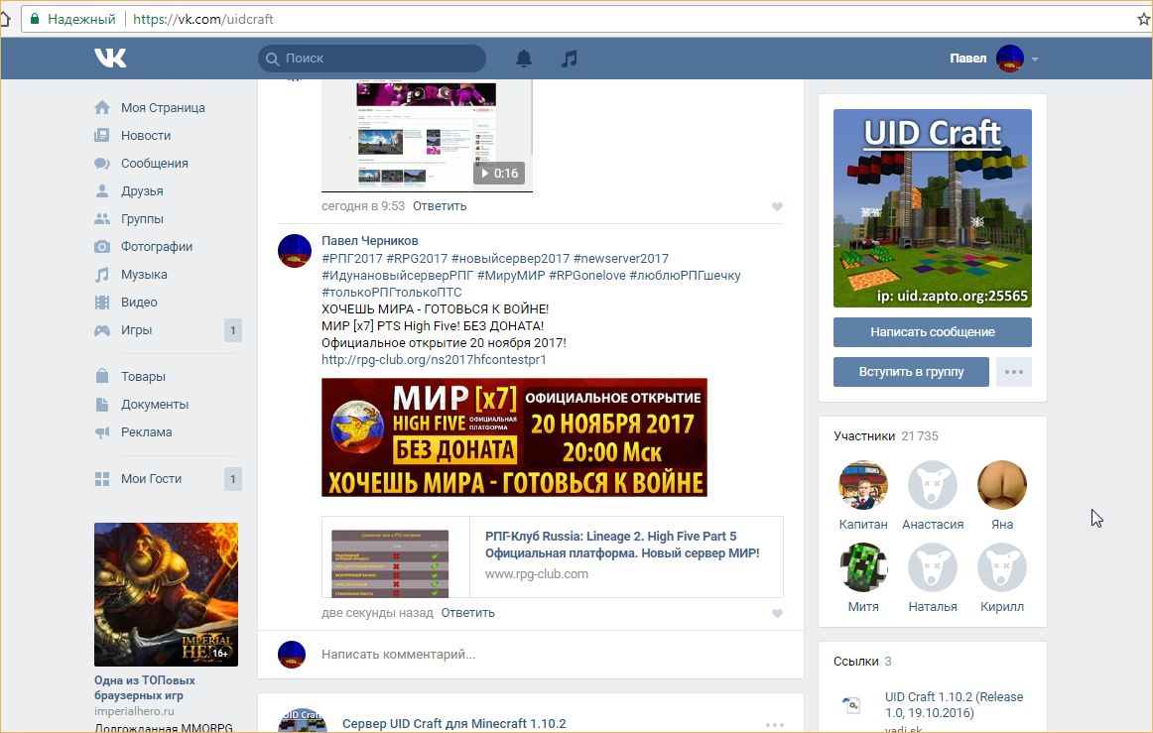Open member Анастасия avatar
Screen dimensions: 1153x733
pos(933,485)
